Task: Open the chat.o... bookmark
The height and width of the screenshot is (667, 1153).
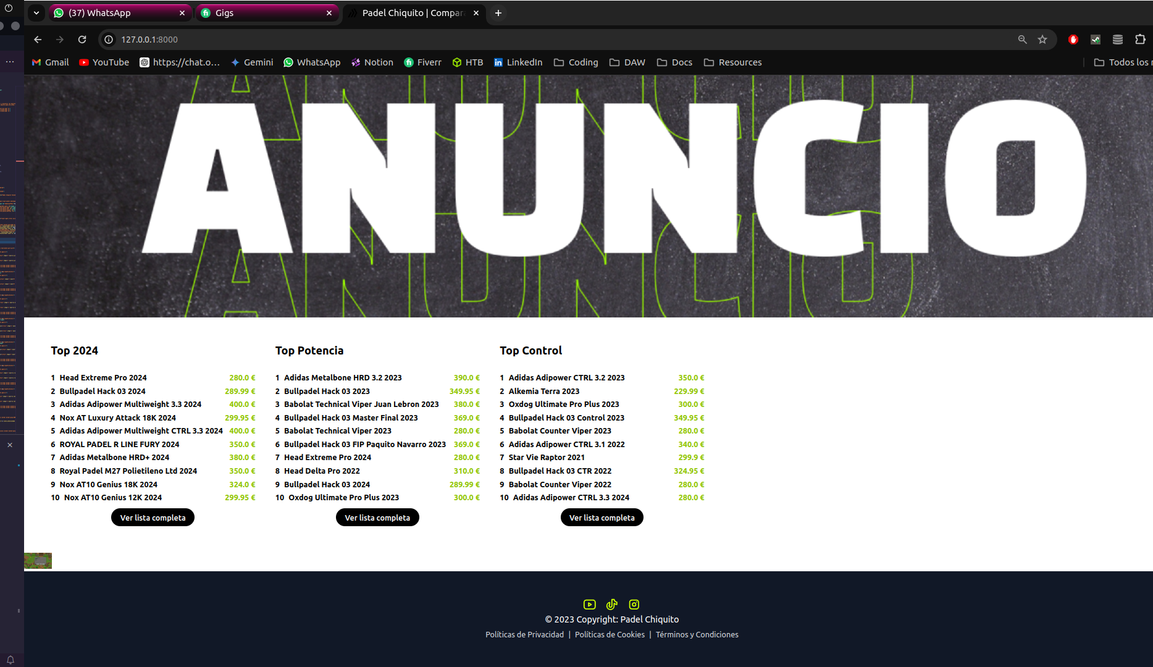Action: tap(180, 62)
